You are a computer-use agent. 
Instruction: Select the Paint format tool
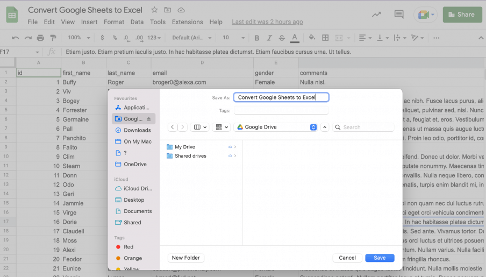pyautogui.click(x=53, y=38)
